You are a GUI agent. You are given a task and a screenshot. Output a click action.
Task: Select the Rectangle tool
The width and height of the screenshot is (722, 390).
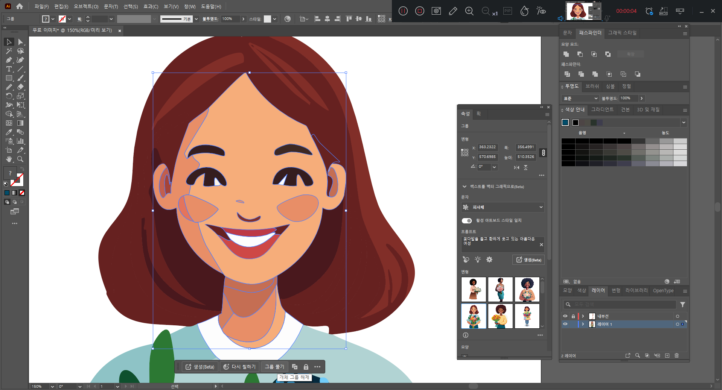point(9,78)
